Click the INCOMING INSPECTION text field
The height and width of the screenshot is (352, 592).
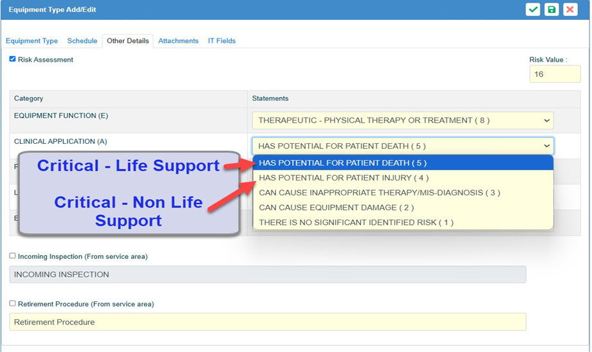[267, 274]
